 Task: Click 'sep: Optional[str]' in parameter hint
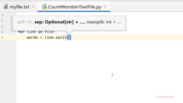tap(54, 22)
